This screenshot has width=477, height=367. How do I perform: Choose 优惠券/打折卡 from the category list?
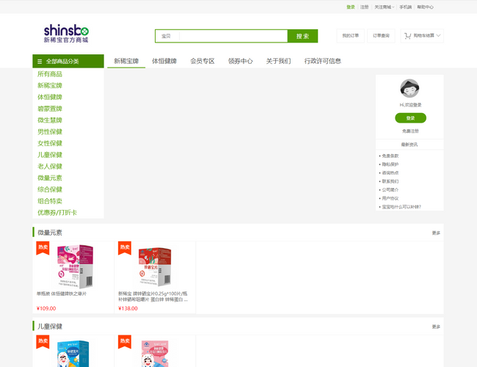coord(57,213)
